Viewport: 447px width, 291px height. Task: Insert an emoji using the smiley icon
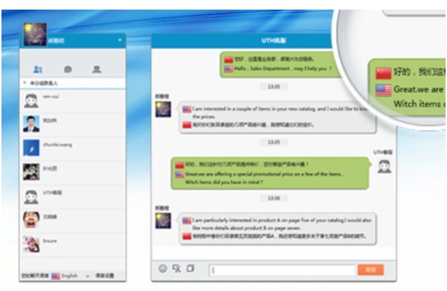pyautogui.click(x=163, y=268)
